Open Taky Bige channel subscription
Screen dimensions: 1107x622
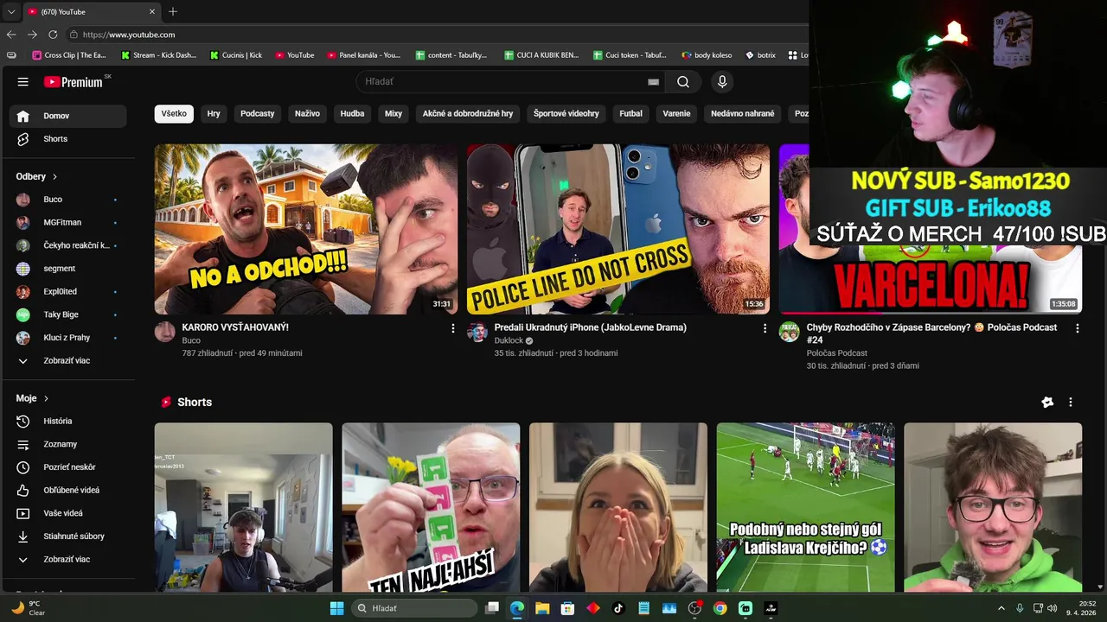[68, 314]
